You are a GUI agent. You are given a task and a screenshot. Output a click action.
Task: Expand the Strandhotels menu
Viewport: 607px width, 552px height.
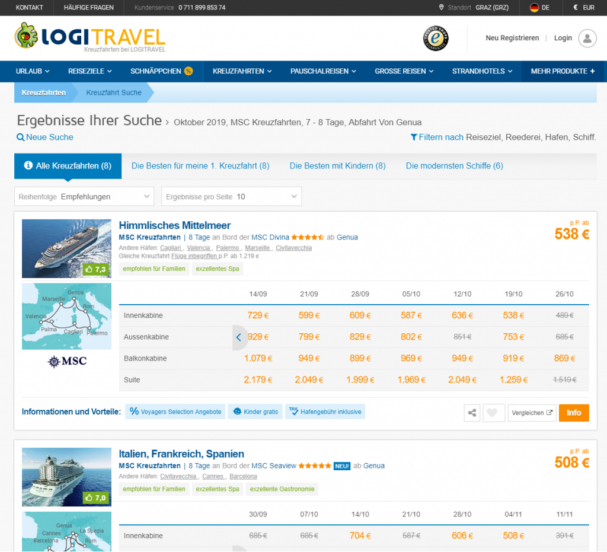point(483,71)
